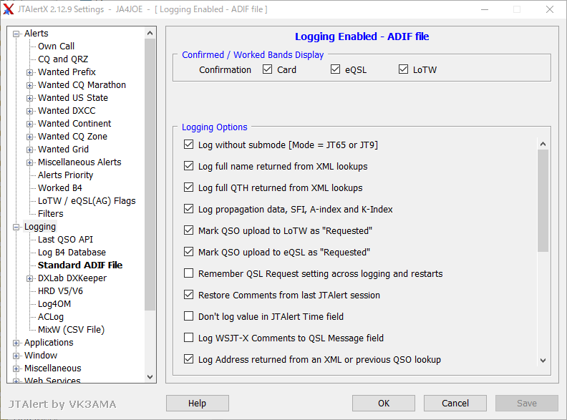The height and width of the screenshot is (420, 567).
Task: Click Logging Options scroll up arrow
Action: coord(543,144)
